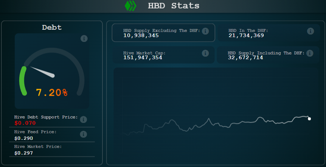The image size is (326, 167).
Task: Click the Hive Feed Price label
Action: click(35, 132)
